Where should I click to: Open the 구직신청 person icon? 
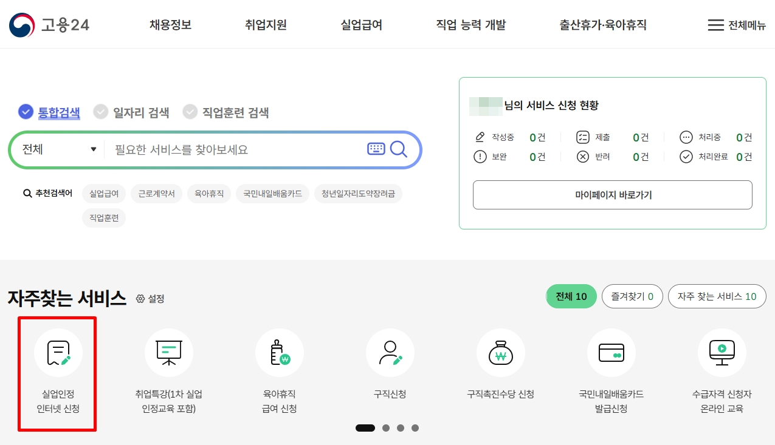390,353
